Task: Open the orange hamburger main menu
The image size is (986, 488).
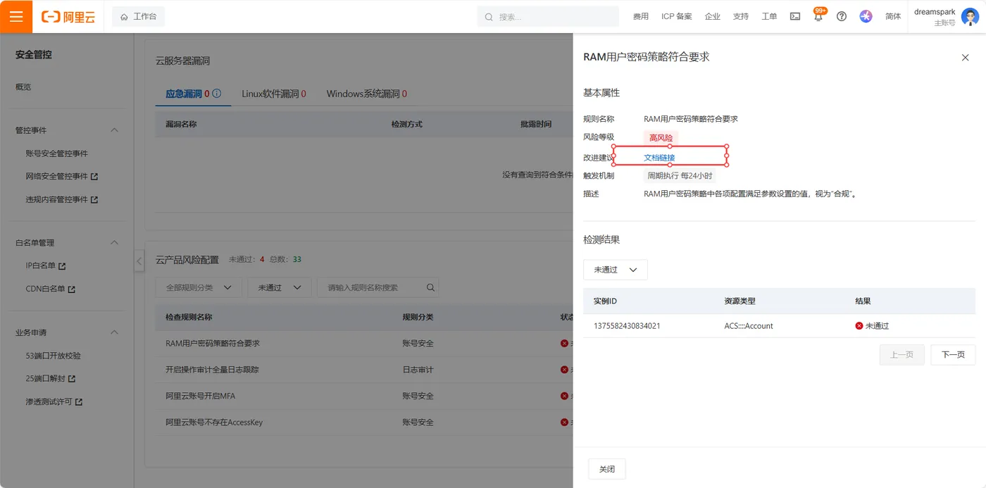Action: [x=16, y=16]
